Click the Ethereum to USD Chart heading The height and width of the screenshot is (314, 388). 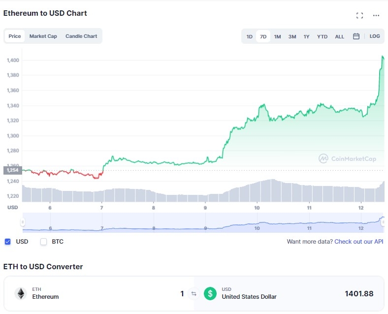pos(45,13)
